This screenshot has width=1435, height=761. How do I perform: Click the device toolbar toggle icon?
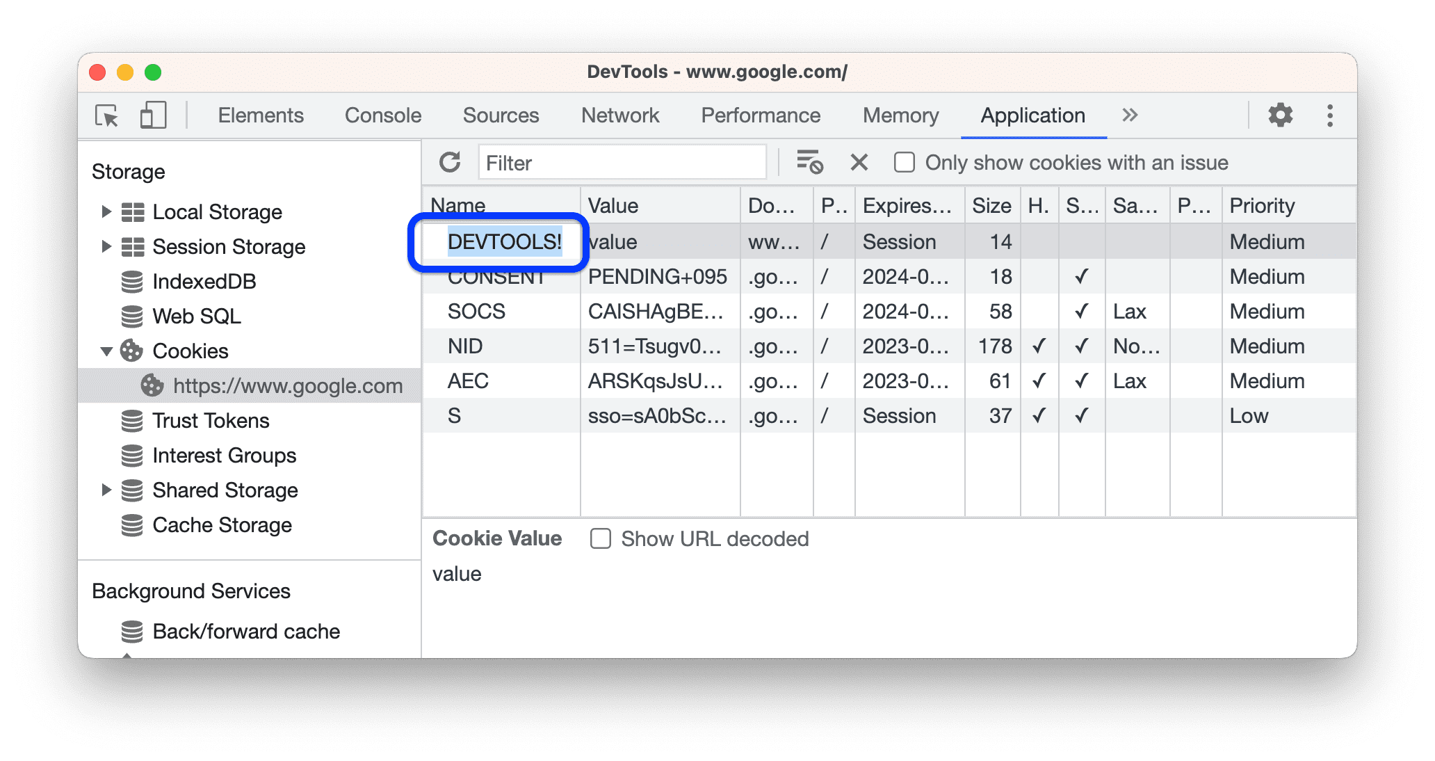[150, 115]
